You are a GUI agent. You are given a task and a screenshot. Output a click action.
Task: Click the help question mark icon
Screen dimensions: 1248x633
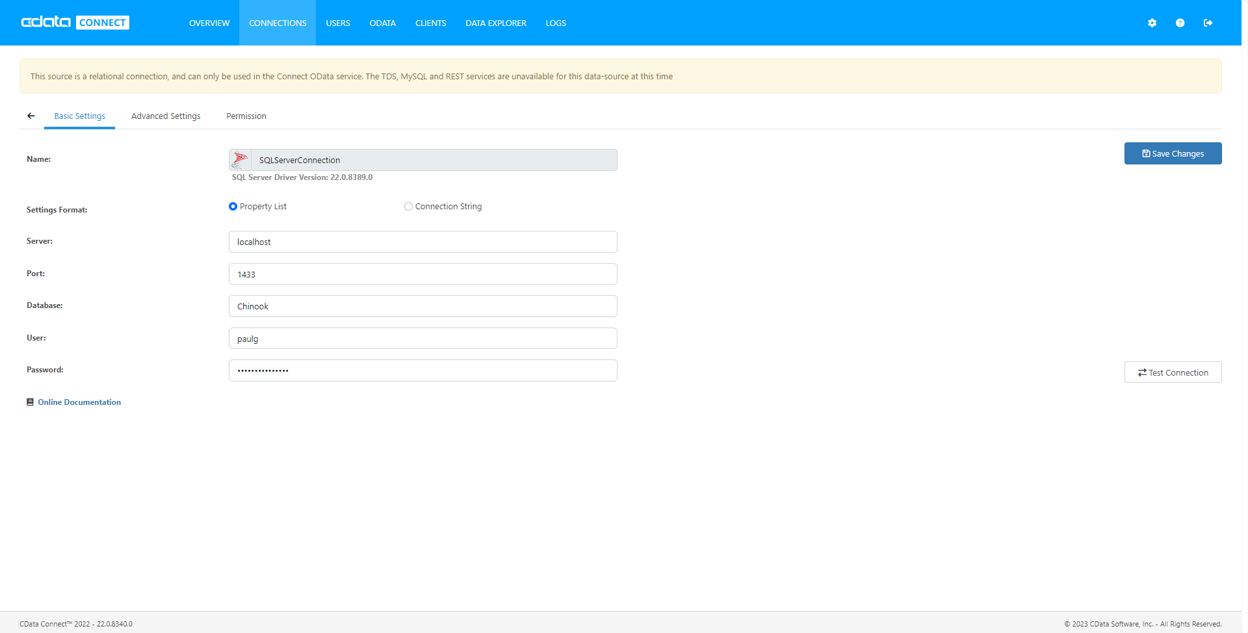(x=1180, y=23)
